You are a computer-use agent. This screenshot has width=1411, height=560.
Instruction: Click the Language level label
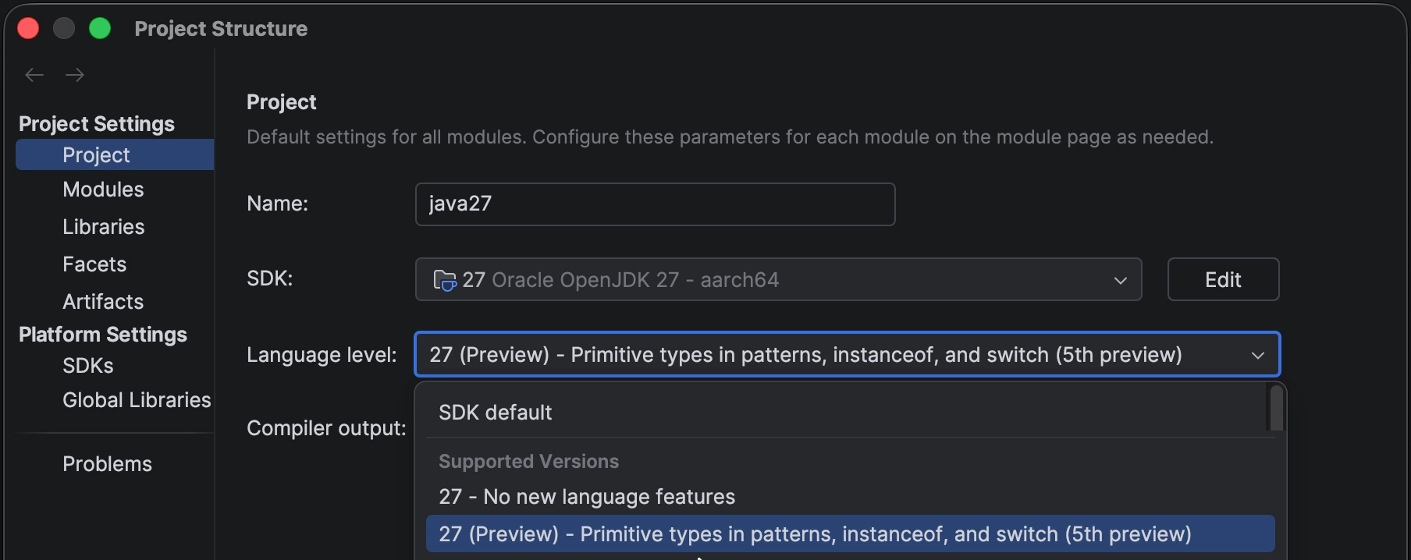(322, 355)
